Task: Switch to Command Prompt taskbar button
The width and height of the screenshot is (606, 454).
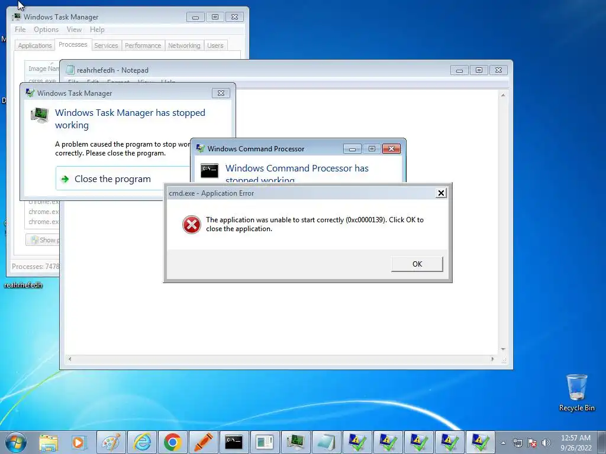Action: click(x=234, y=442)
